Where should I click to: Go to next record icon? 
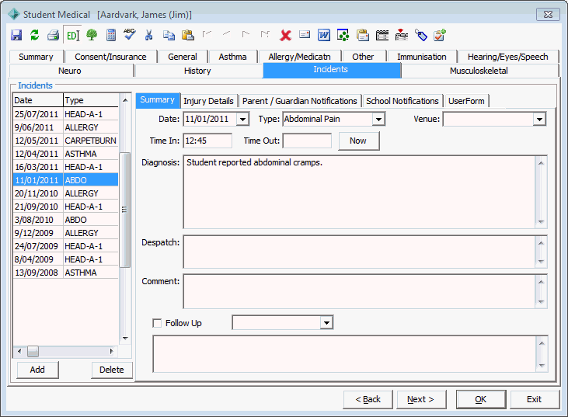pos(246,34)
